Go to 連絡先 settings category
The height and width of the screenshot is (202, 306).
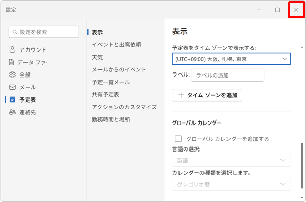coord(28,112)
